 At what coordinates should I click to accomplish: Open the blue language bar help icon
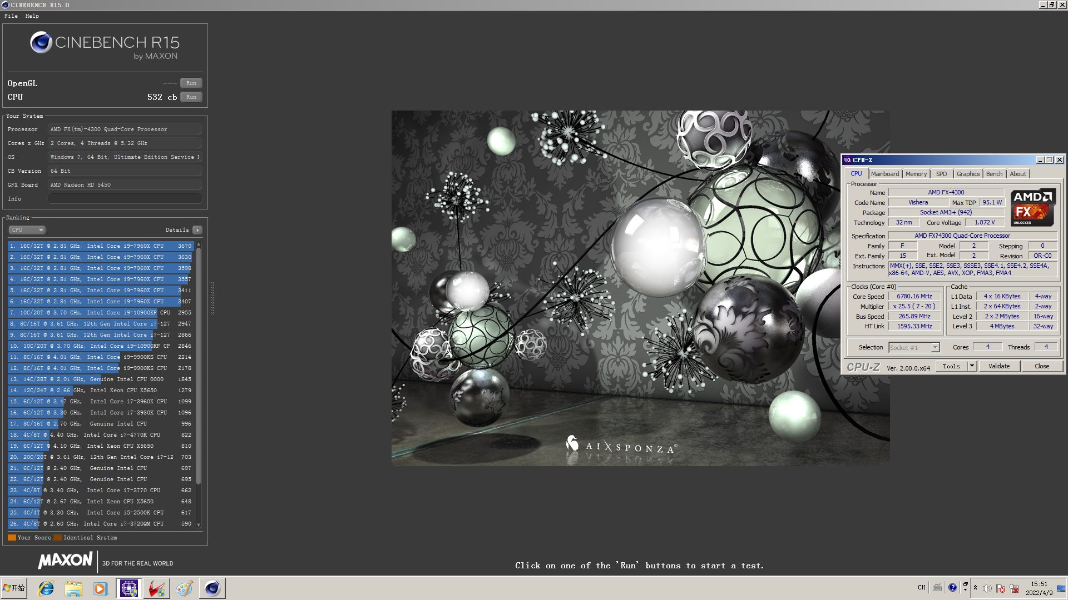[x=953, y=588]
